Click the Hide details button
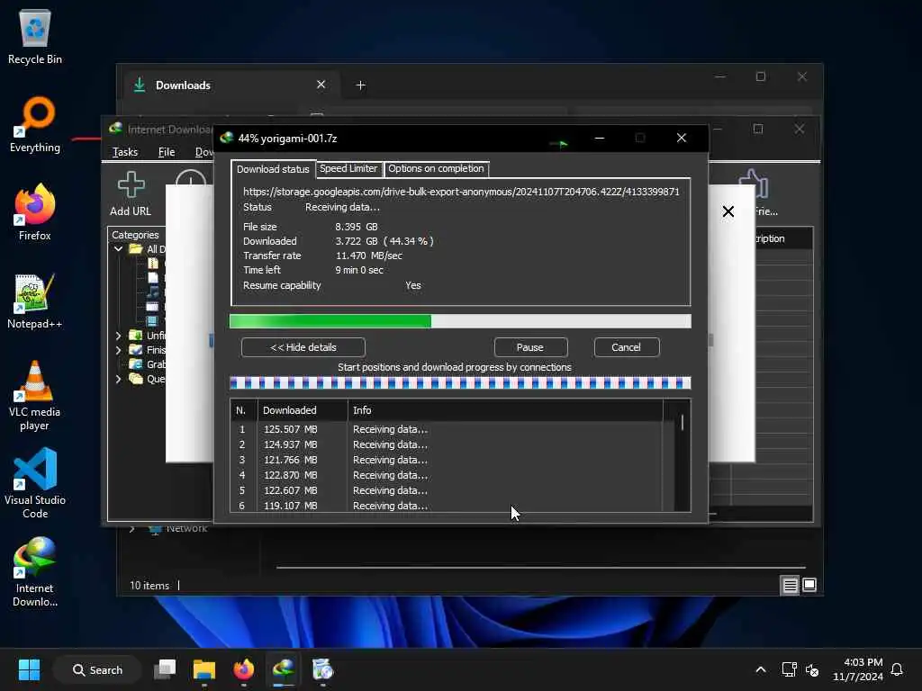Viewport: 922px width, 691px height. point(303,347)
